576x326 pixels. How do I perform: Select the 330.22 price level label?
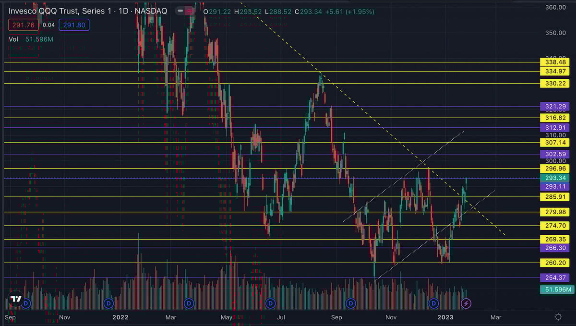coord(556,83)
